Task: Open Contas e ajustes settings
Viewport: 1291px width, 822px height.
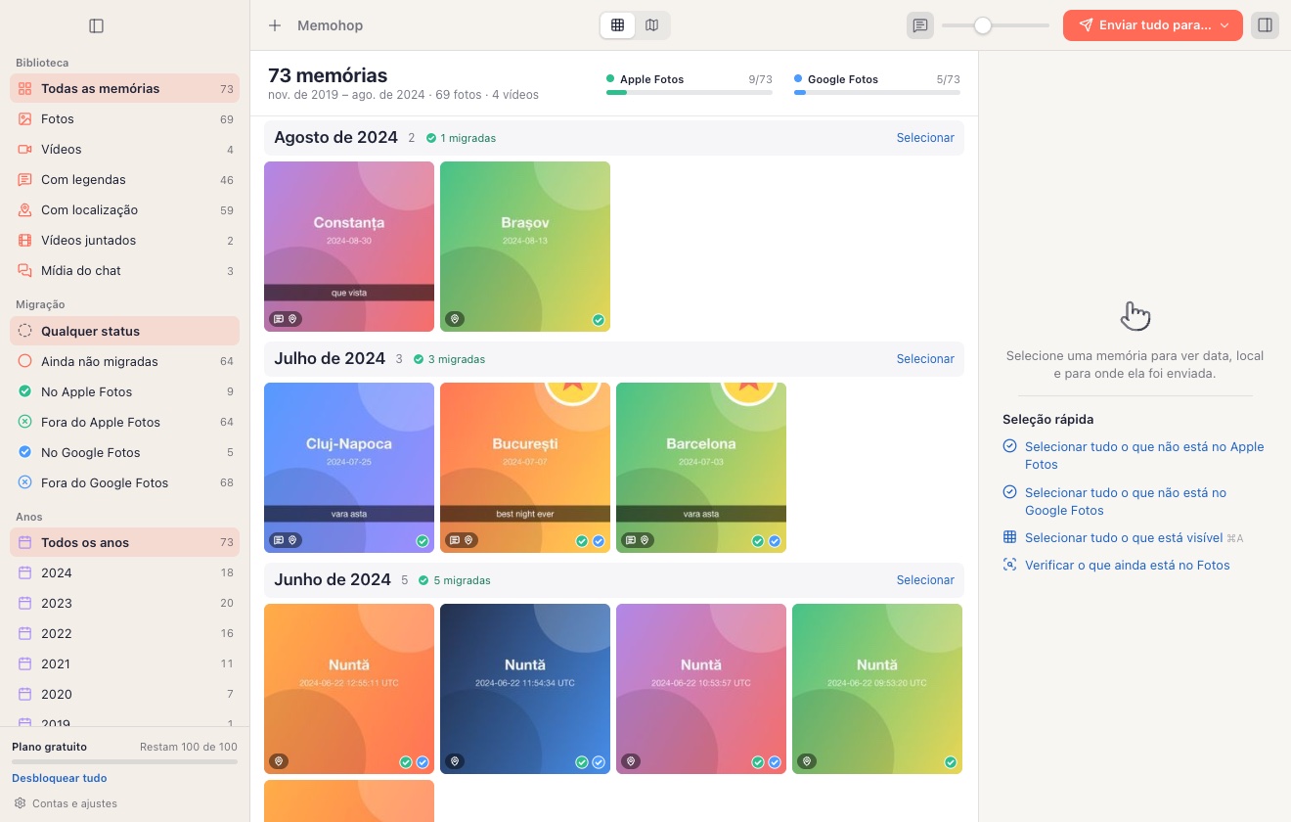Action: [65, 803]
